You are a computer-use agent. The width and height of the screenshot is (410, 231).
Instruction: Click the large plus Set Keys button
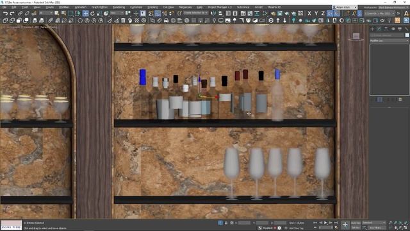pyautogui.click(x=345, y=225)
